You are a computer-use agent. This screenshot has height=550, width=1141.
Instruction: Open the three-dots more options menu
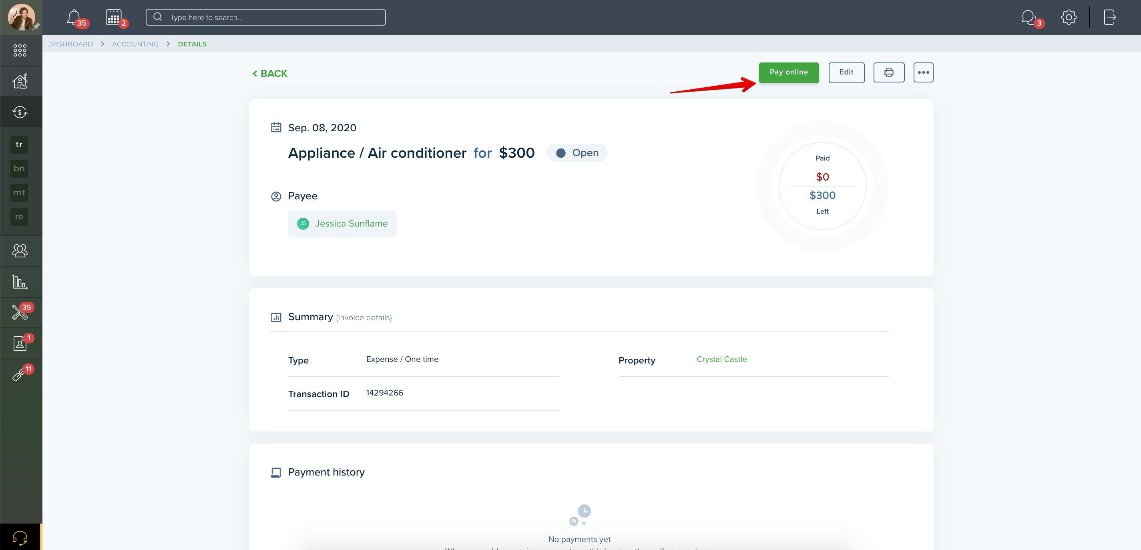pyautogui.click(x=923, y=72)
